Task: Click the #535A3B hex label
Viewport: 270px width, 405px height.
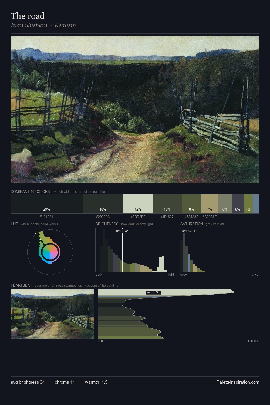Action: 191,217
